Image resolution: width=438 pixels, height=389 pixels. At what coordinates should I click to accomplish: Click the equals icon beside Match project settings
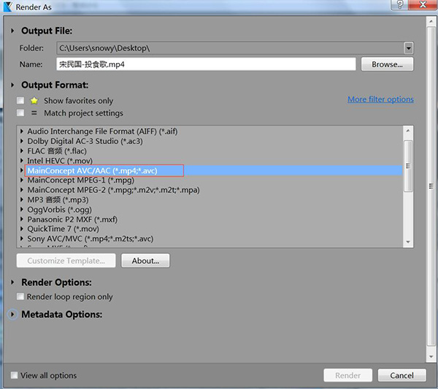(x=34, y=113)
